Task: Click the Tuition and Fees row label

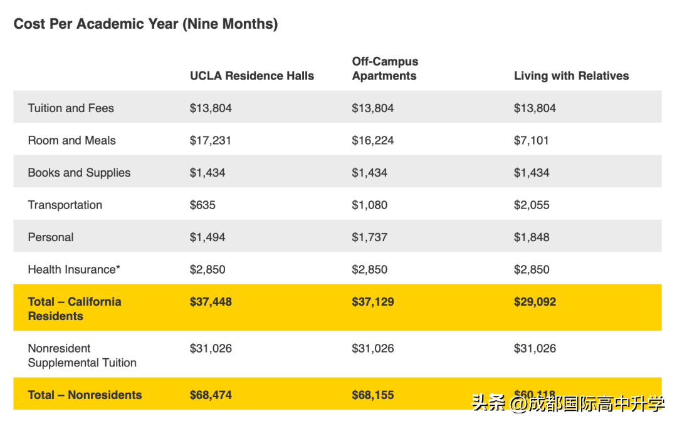Action: point(71,108)
